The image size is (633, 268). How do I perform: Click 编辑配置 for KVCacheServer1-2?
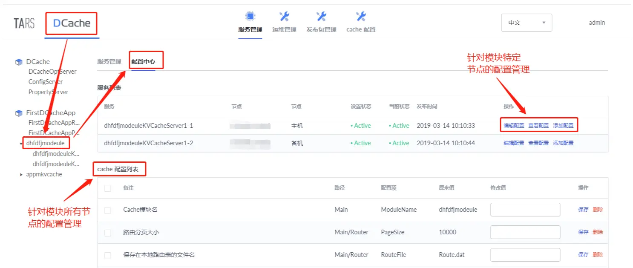(x=514, y=143)
